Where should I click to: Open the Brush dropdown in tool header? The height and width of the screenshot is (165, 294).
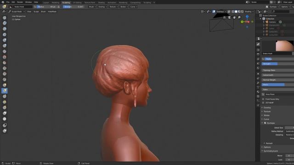tap(92, 7)
